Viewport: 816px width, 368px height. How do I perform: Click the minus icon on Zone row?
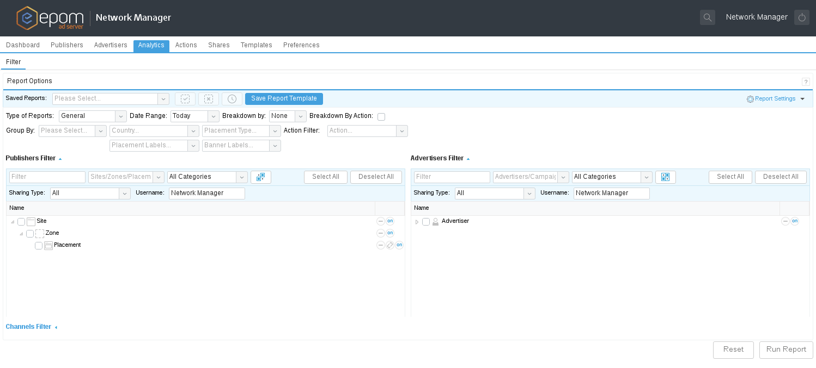[381, 233]
